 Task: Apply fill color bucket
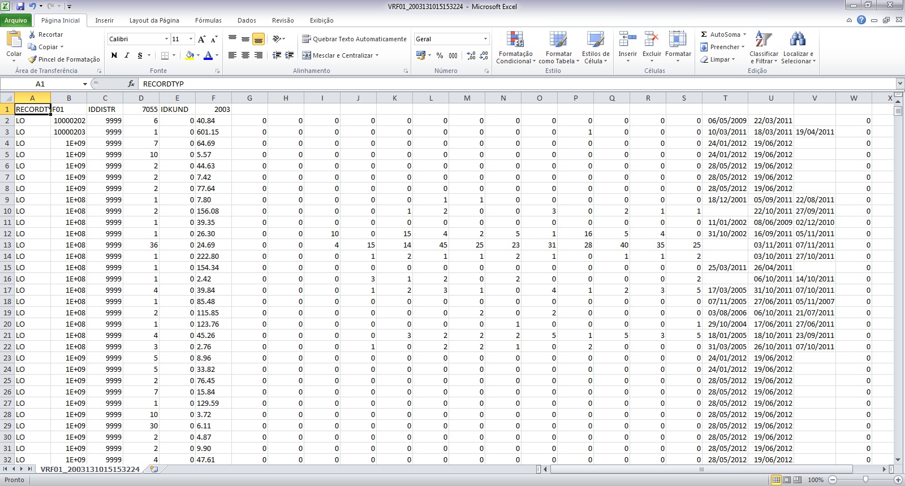(x=189, y=55)
